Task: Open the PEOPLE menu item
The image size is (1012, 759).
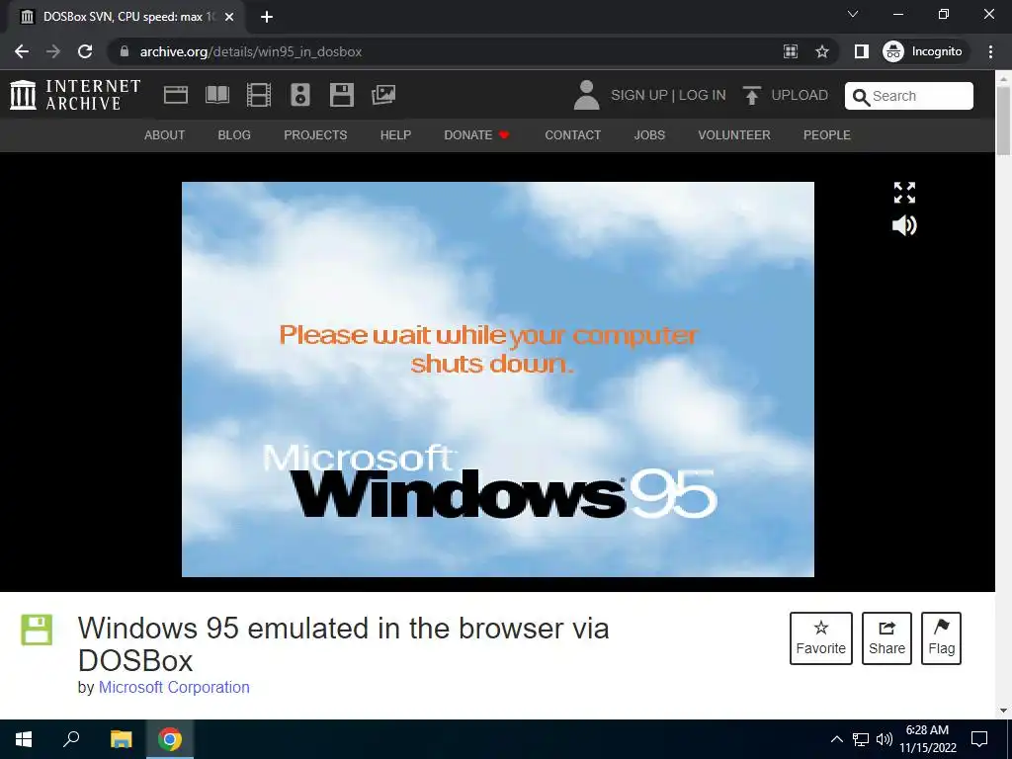Action: pyautogui.click(x=827, y=134)
